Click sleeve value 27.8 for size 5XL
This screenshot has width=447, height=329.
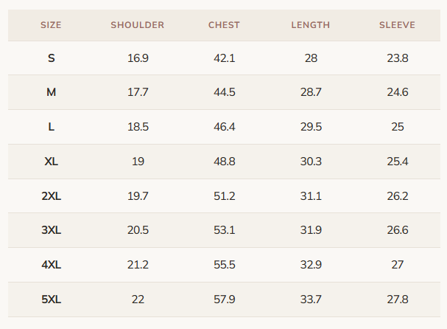click(398, 299)
